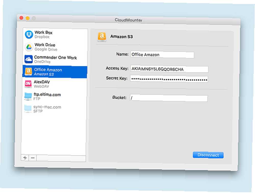The height and width of the screenshot is (193, 255).
Task: Click the 'Bucket:' field label
Action: 119,98
